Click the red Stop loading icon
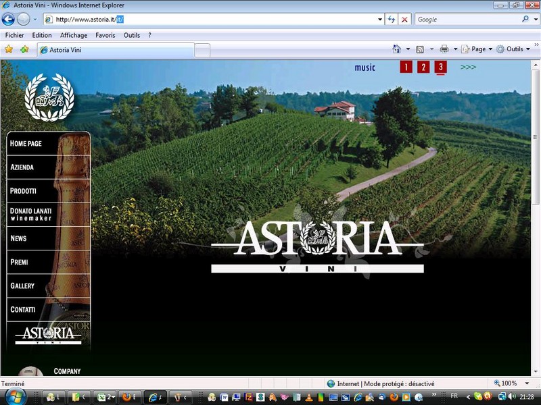541x405 pixels. pyautogui.click(x=404, y=20)
